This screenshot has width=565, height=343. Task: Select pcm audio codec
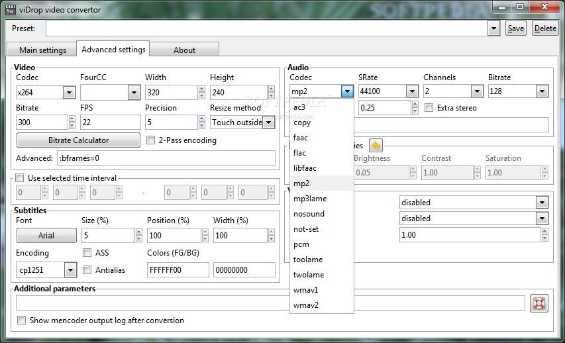(x=321, y=244)
